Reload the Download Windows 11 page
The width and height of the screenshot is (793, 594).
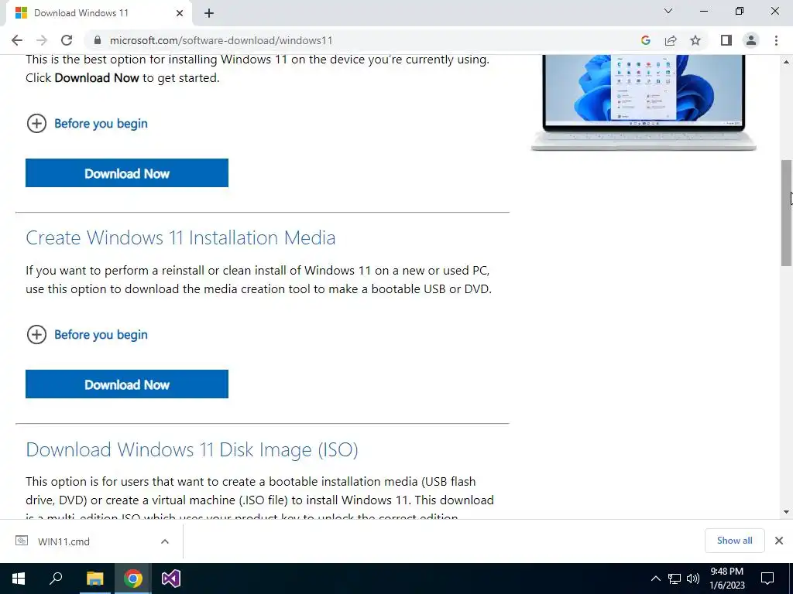(67, 40)
